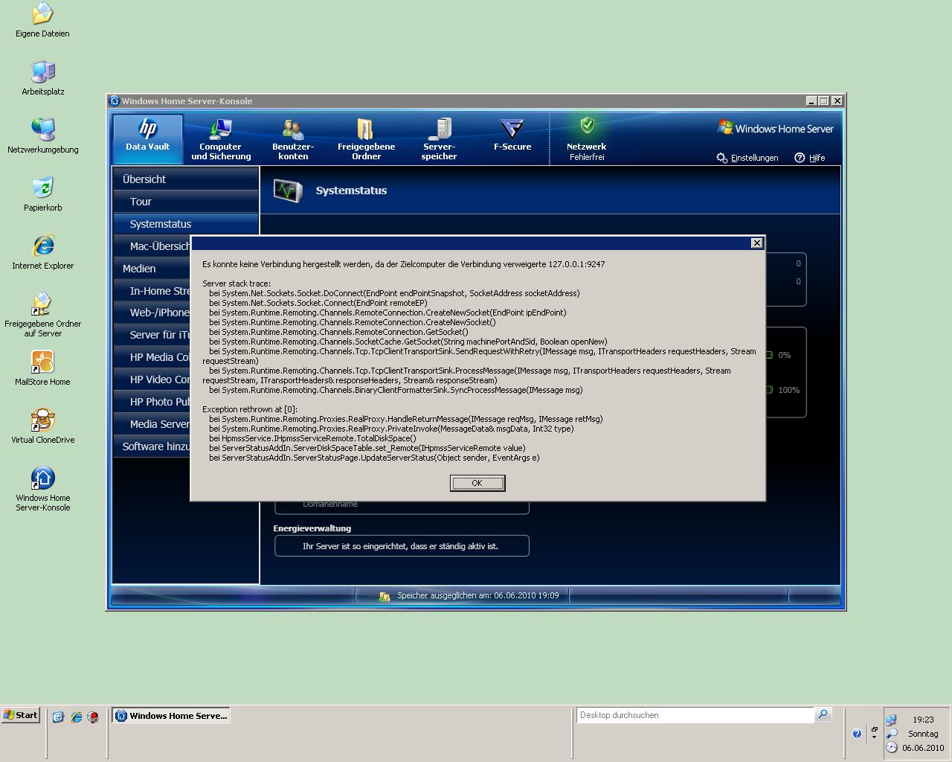Open the Hilfe link
The width and height of the screenshot is (952, 762).
(810, 158)
